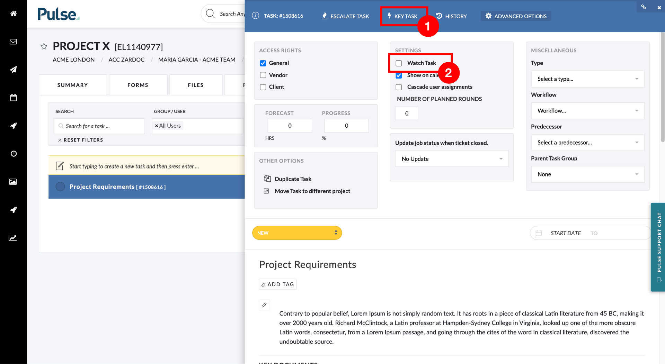
Task: Open the Parent Task Group dropdown
Action: coord(588,174)
